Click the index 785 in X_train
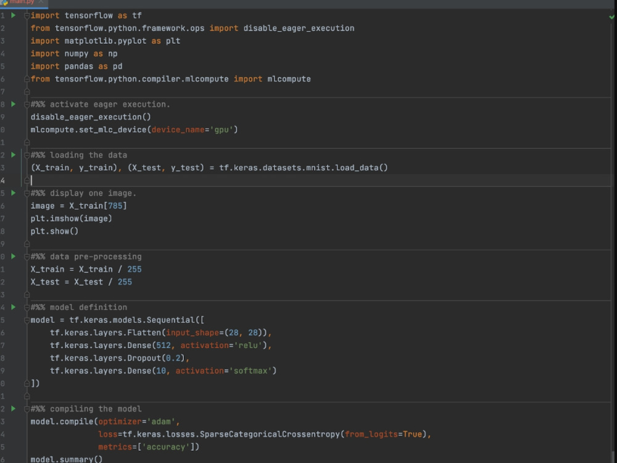The width and height of the screenshot is (617, 463). click(115, 206)
